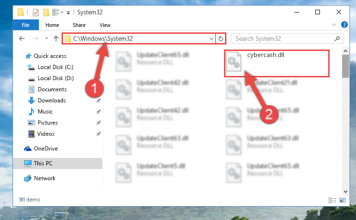Click the Properties icon in quick access toolbar
Image resolution: width=356 pixels, height=220 pixels.
tap(36, 13)
